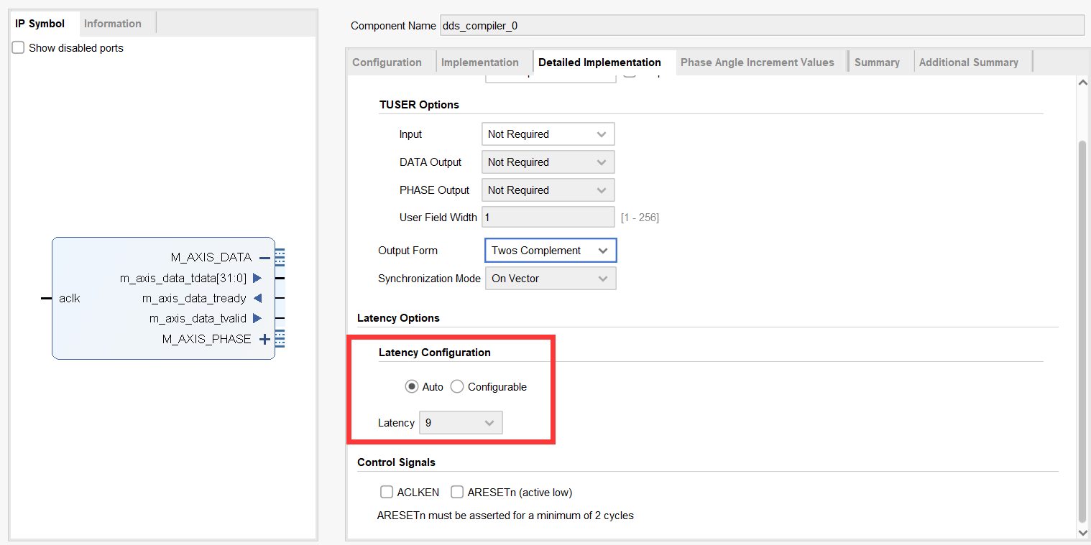
Task: Click the m_axis_data_tvalid output arrow
Action: click(257, 318)
